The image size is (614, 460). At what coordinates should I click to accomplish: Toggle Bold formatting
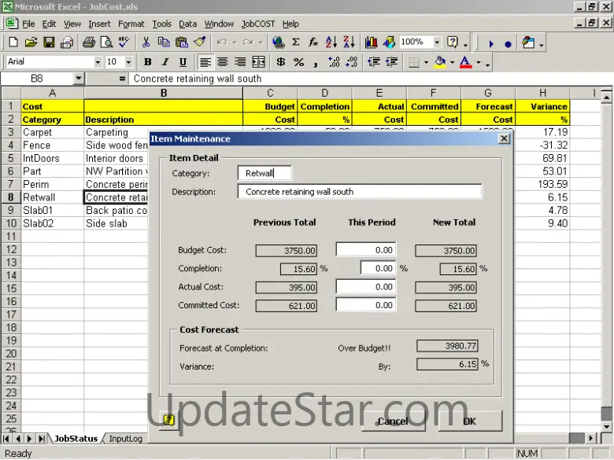[x=147, y=62]
